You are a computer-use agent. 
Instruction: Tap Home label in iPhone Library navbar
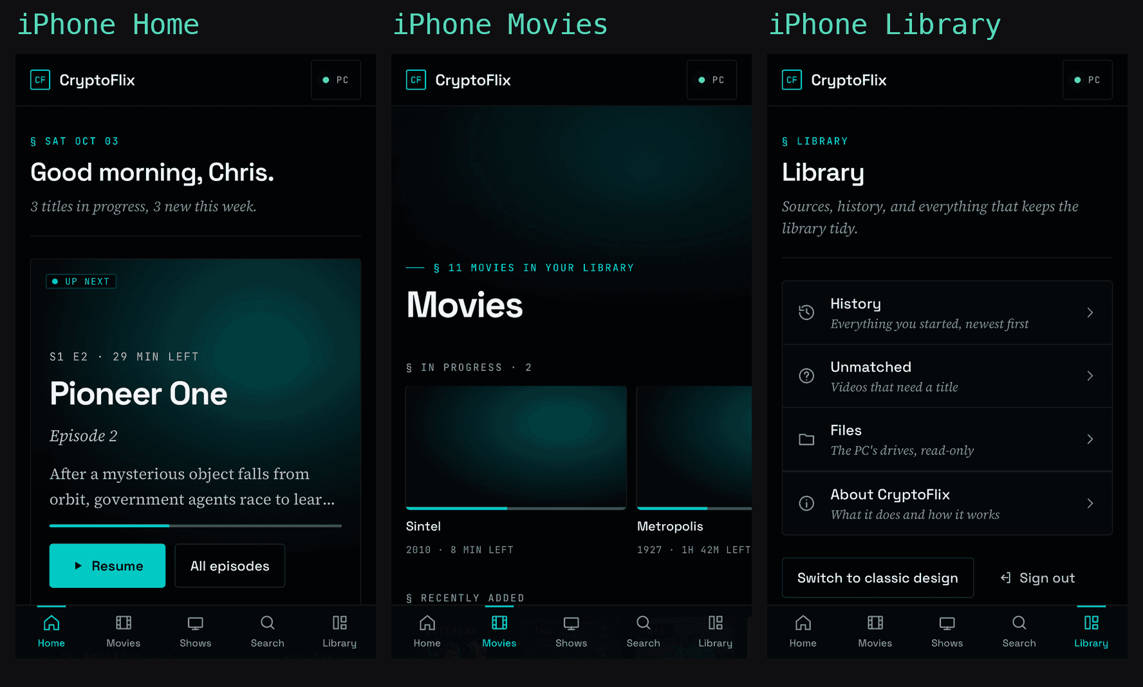[x=803, y=643]
